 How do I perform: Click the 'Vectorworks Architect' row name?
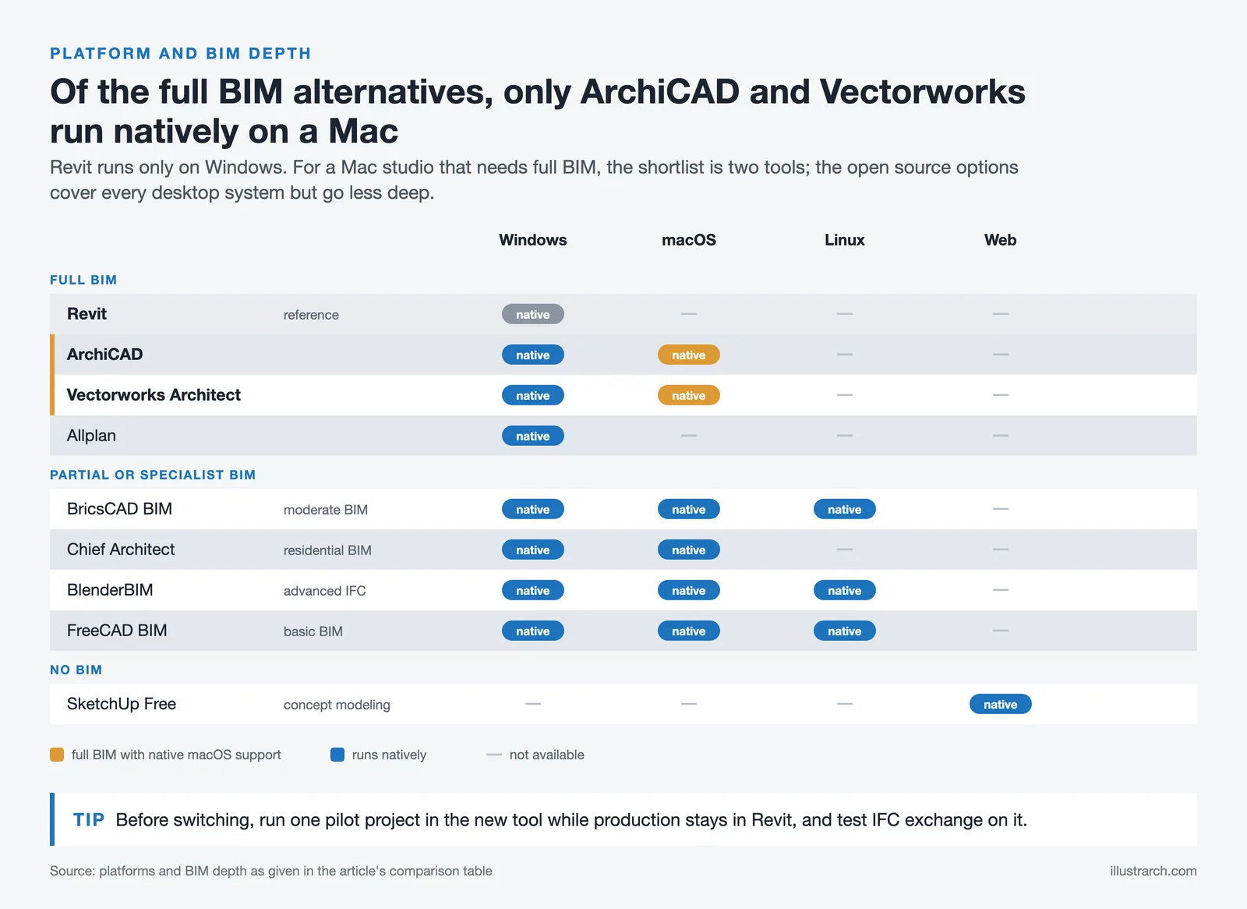click(154, 395)
